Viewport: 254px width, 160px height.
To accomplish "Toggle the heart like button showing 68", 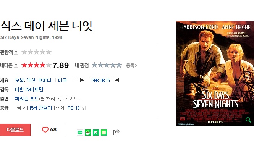I will 49,130.
